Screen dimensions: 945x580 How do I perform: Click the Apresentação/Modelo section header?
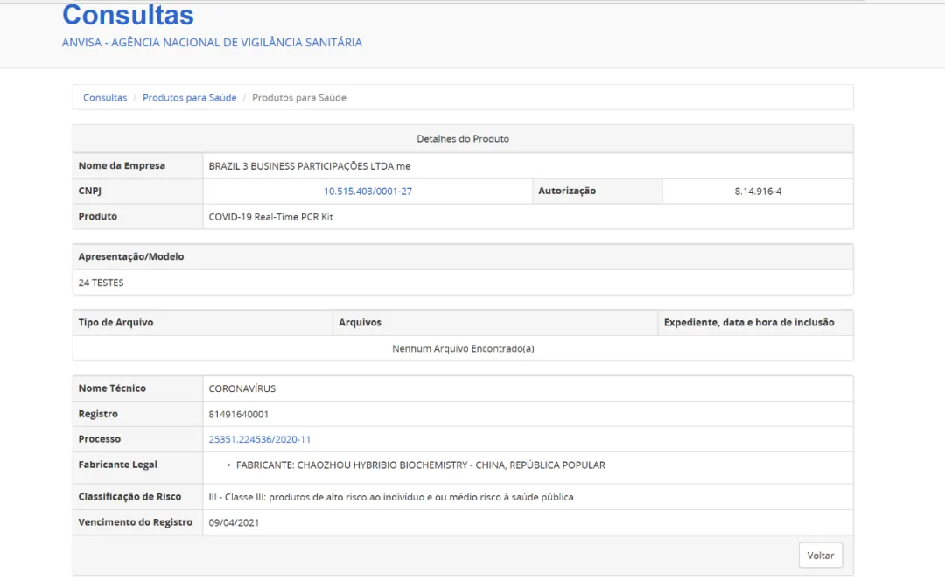(x=131, y=257)
